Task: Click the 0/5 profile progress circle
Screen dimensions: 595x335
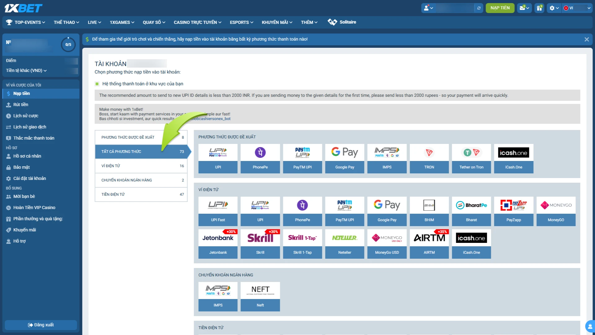Action: [68, 45]
